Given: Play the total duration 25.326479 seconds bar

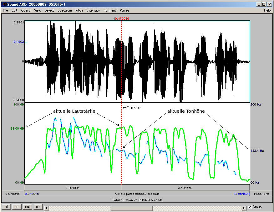Looking at the screenshot, I should [137, 200].
